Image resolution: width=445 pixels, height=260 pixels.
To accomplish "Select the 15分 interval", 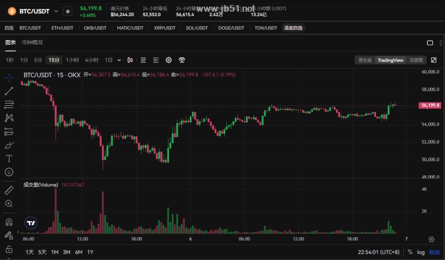I will point(54,60).
